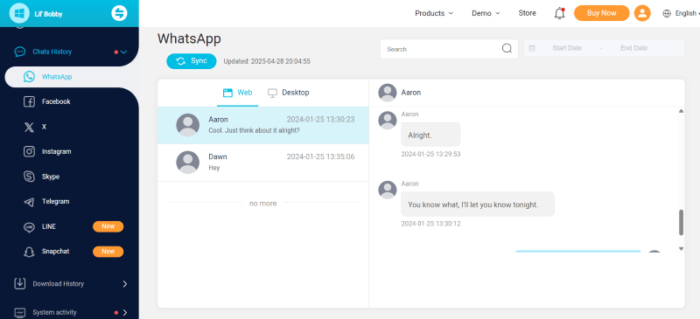700x319 pixels.
Task: Click the Start Date field
Action: (567, 48)
